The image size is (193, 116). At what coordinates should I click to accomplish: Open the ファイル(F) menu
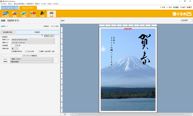click(x=3, y=4)
